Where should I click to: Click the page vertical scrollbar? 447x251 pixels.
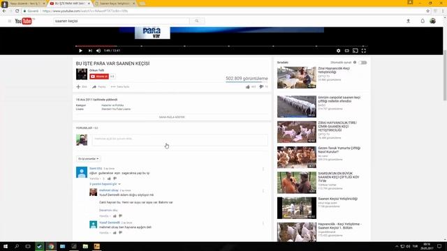445,75
